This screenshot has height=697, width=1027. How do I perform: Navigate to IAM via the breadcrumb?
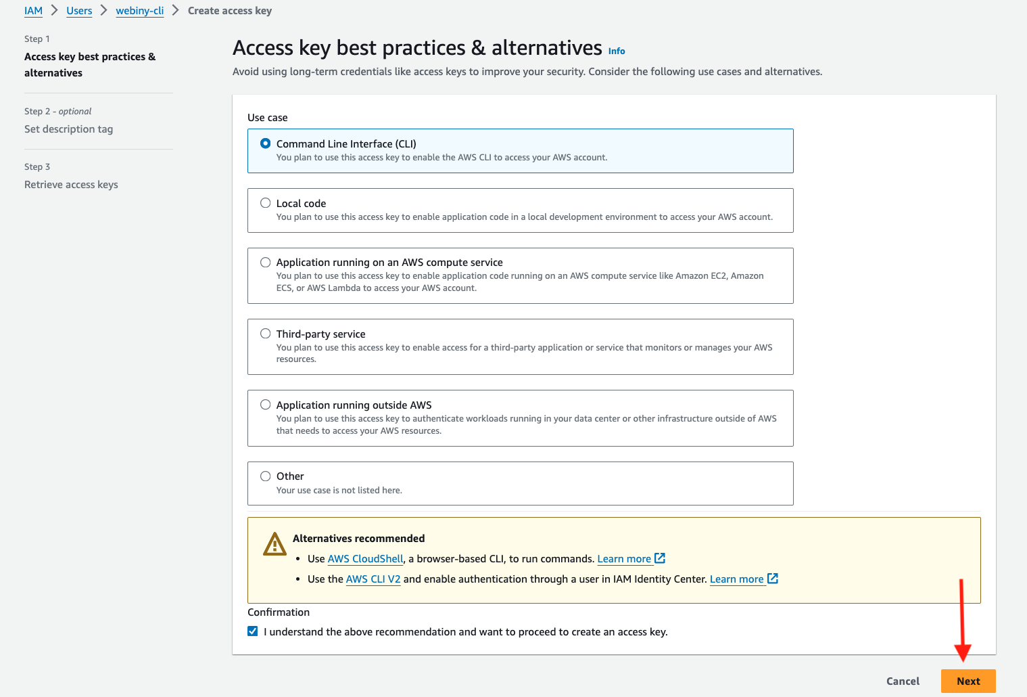33,10
